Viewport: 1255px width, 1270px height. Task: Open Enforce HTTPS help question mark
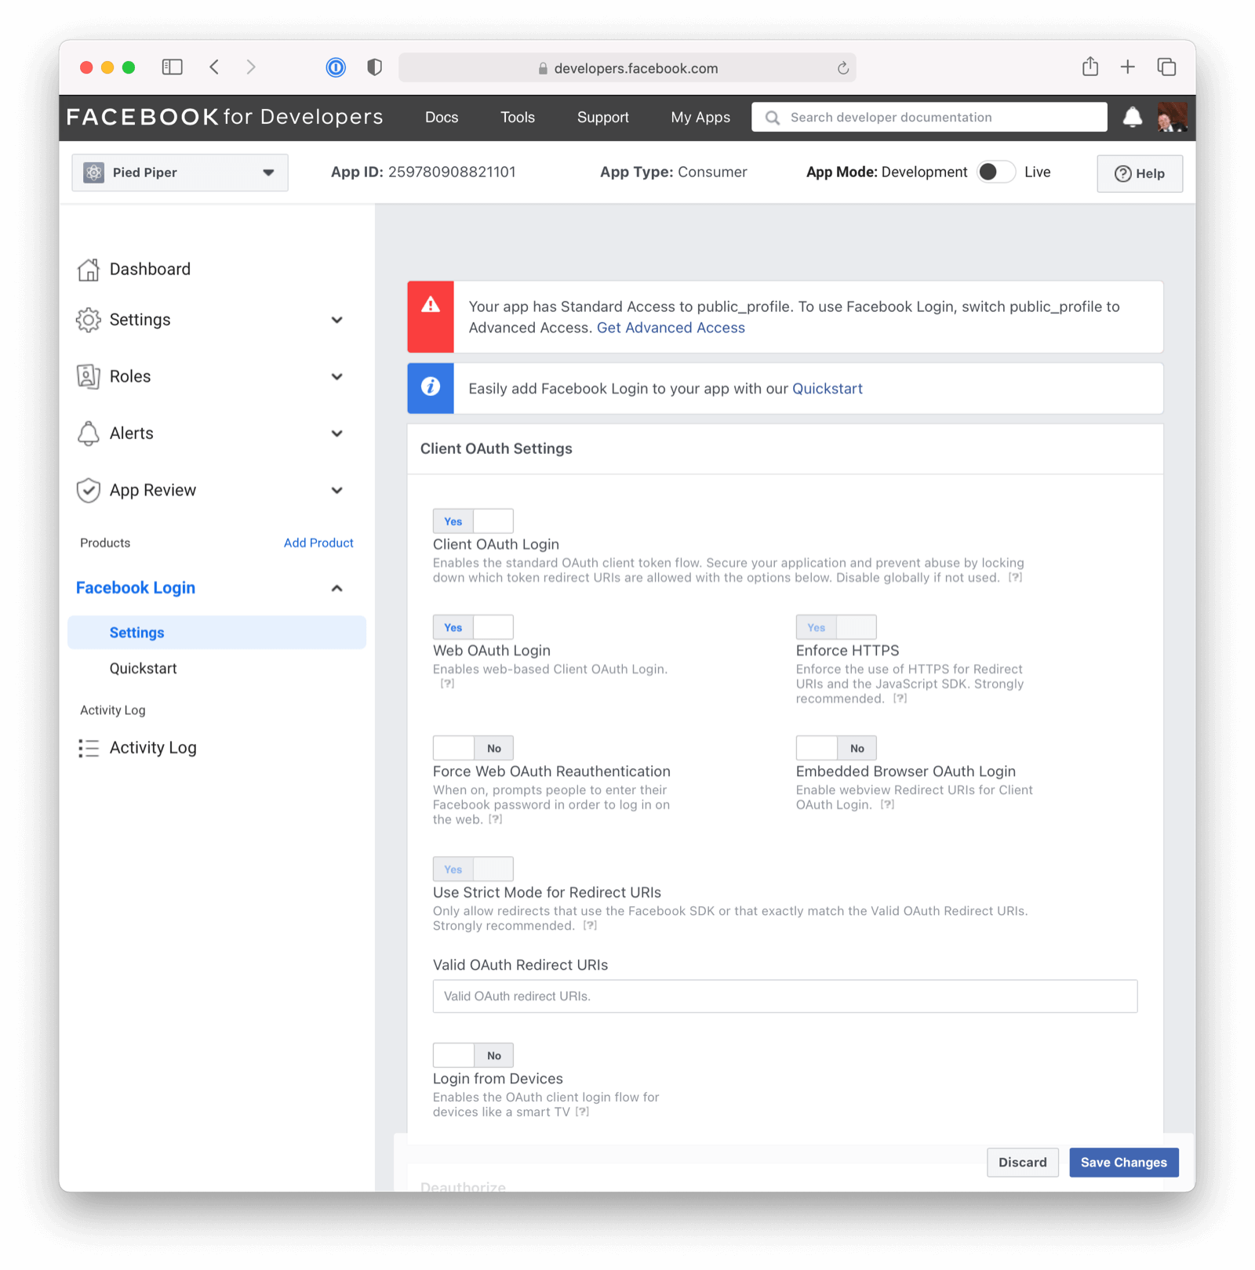pos(900,698)
